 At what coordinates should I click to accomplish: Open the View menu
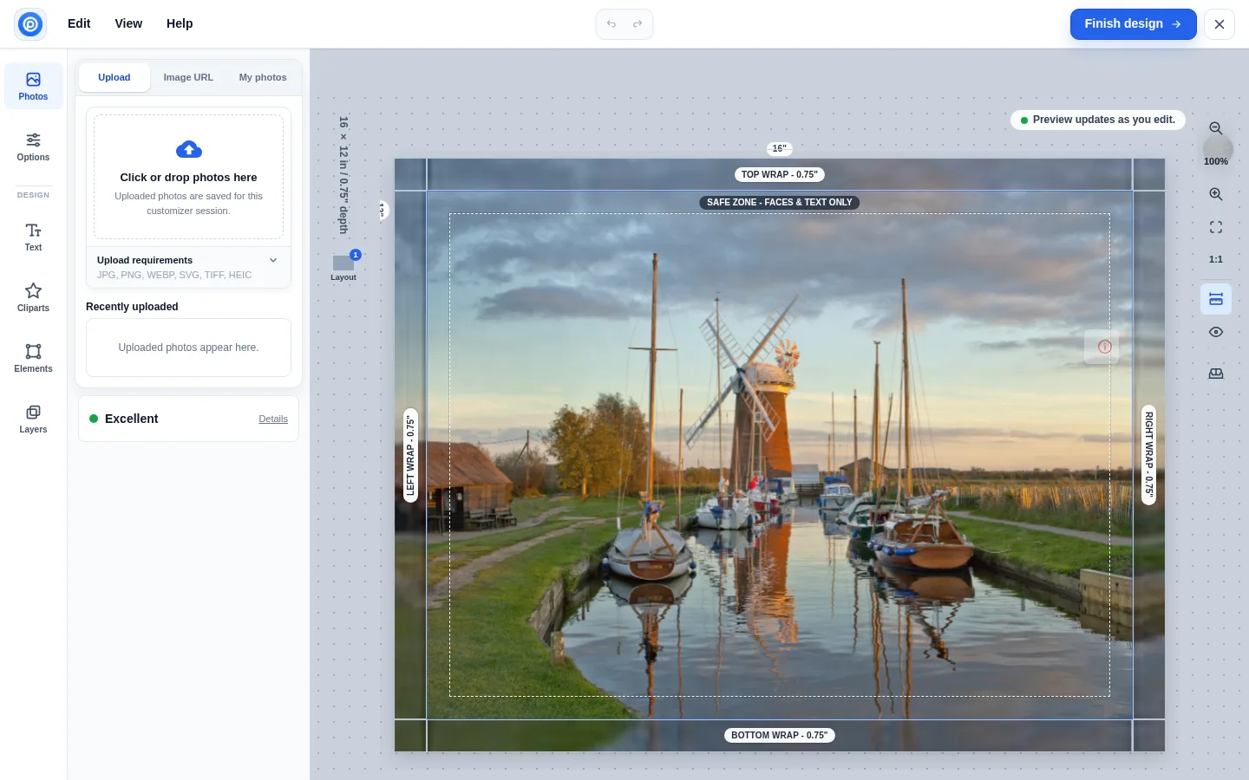(128, 23)
